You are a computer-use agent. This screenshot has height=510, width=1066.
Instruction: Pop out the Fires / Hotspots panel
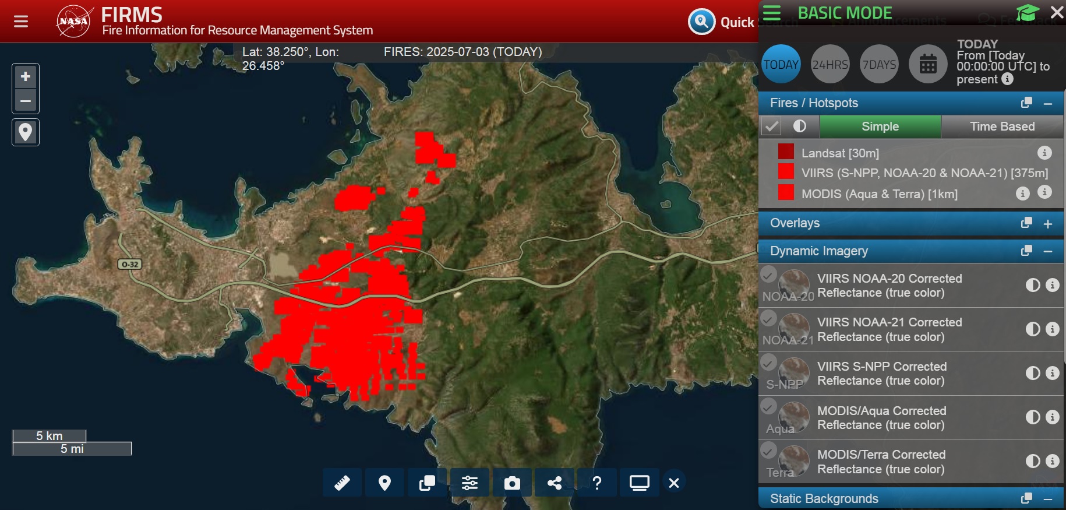tap(1026, 103)
